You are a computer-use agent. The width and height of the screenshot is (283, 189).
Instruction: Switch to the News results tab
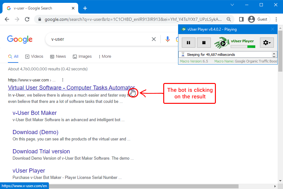tap(58, 56)
